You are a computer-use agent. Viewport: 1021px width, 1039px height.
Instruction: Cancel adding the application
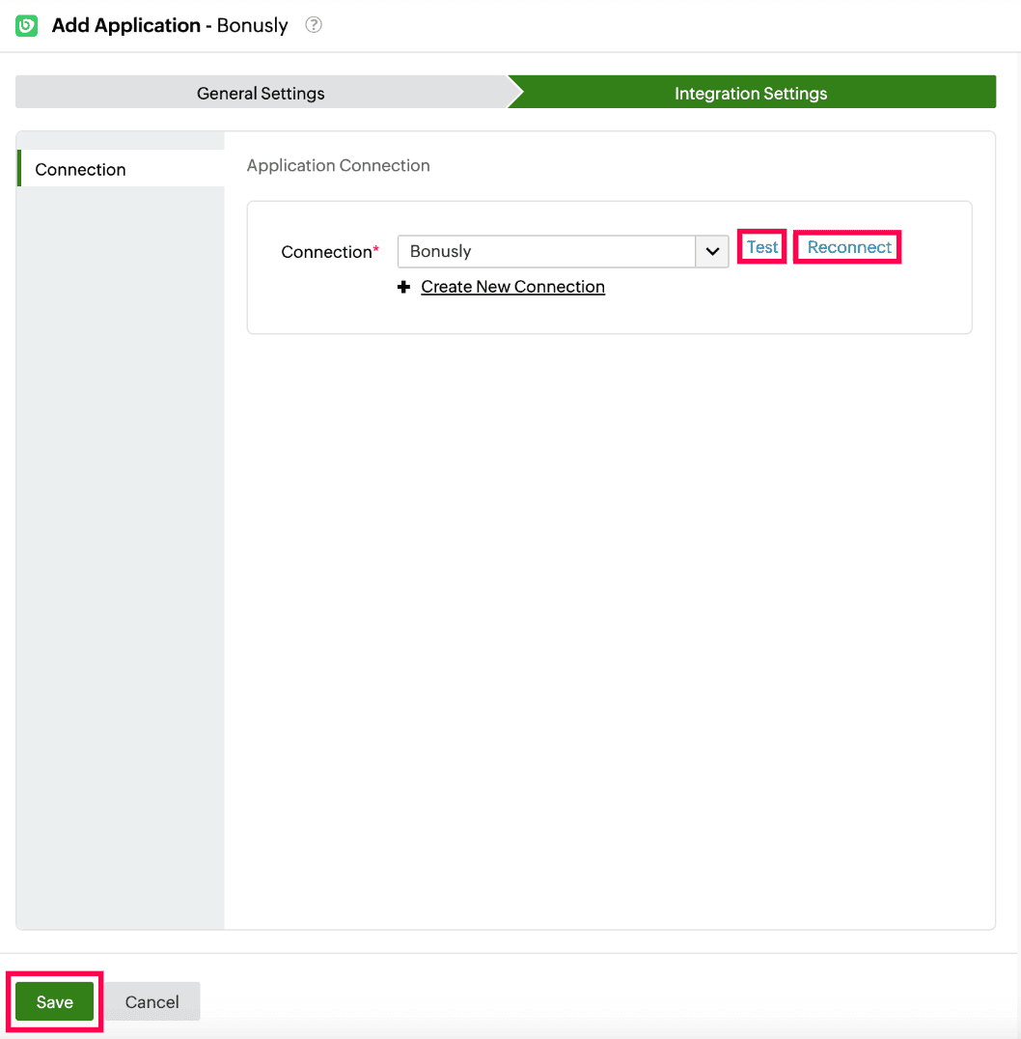pos(152,1001)
